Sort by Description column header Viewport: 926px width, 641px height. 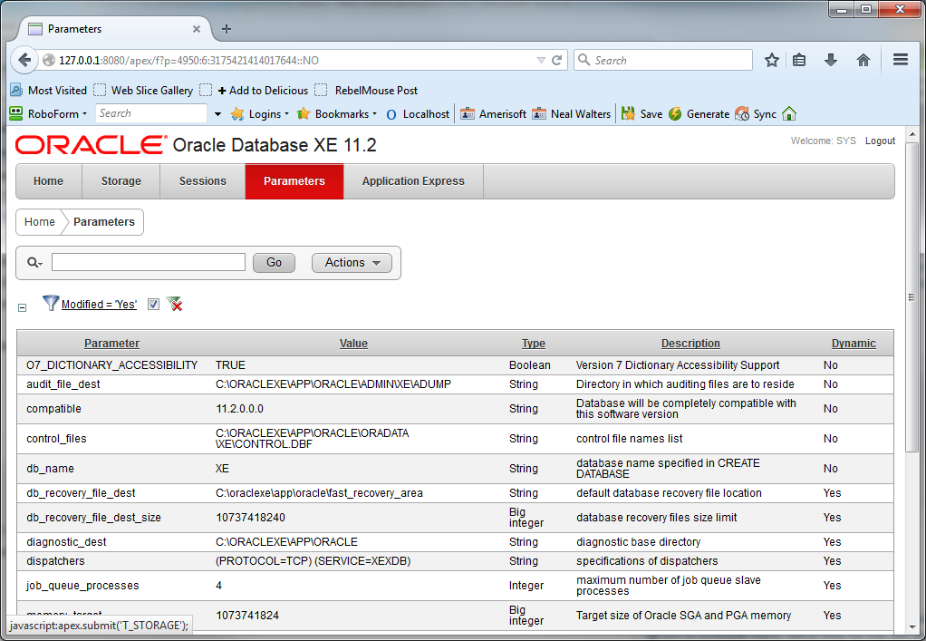(x=690, y=344)
